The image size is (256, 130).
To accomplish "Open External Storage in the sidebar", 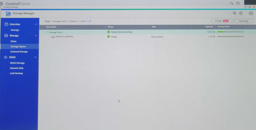I will 19,52.
